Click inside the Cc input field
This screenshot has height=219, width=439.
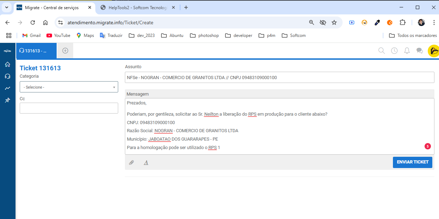[69, 108]
